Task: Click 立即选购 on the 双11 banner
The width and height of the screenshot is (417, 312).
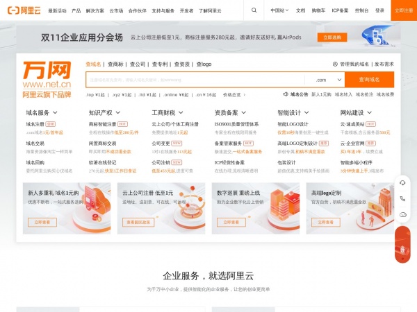Action: [x=331, y=37]
